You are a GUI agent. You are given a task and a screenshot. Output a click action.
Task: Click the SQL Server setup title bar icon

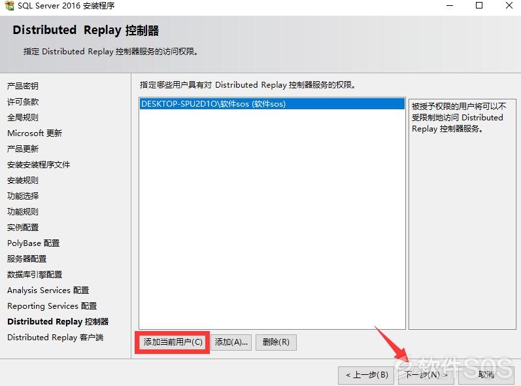(10, 5)
